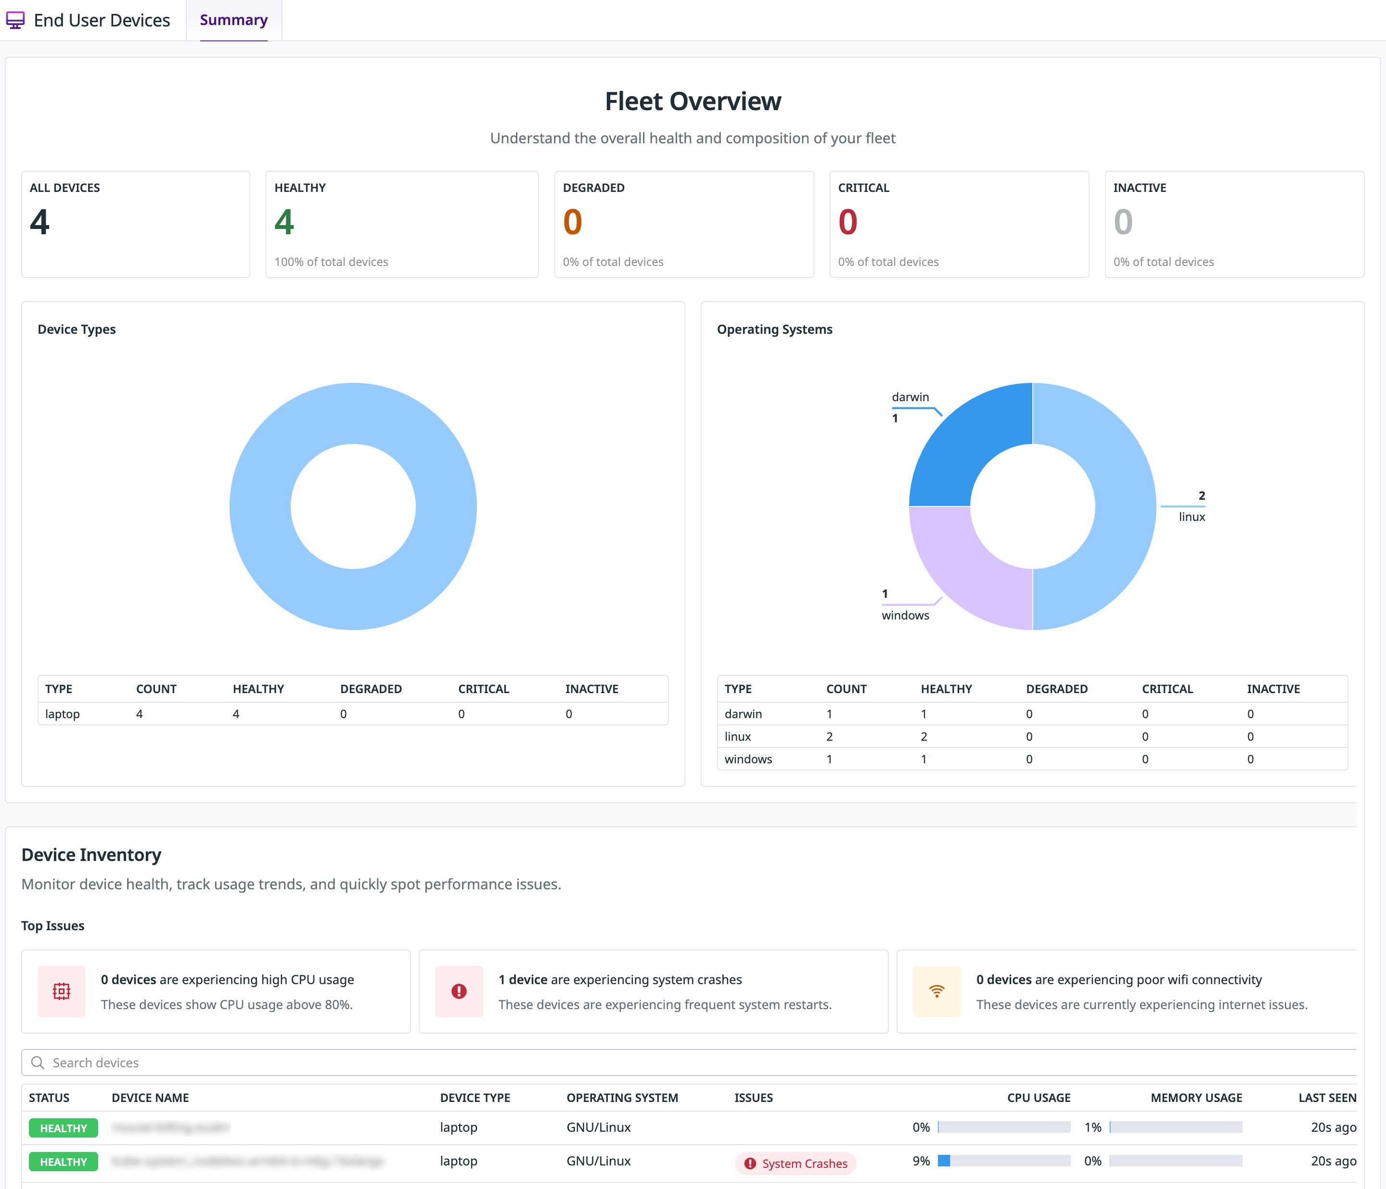Click the End User Devices monitor icon
Image resolution: width=1386 pixels, height=1189 pixels.
tap(15, 21)
